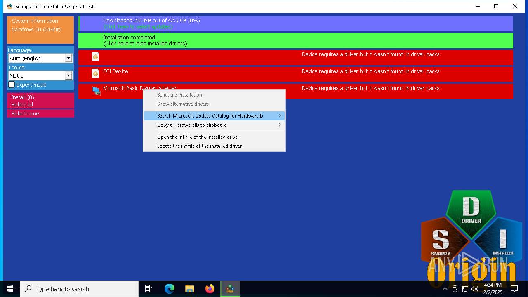The height and width of the screenshot is (297, 528).
Task: Open Task View on the taskbar
Action: click(148, 289)
